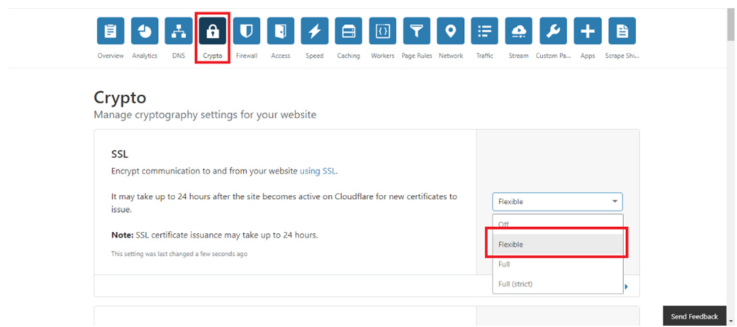Click the 'SSL' section title
Viewport: 737px width, 327px height.
point(119,154)
